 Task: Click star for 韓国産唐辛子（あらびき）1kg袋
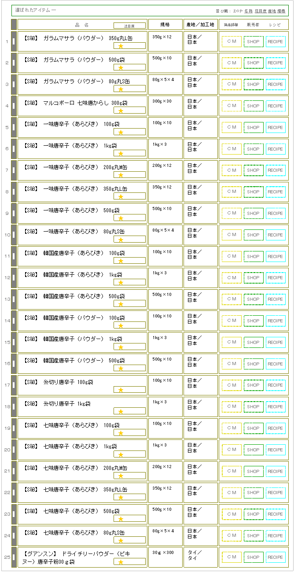121,282
